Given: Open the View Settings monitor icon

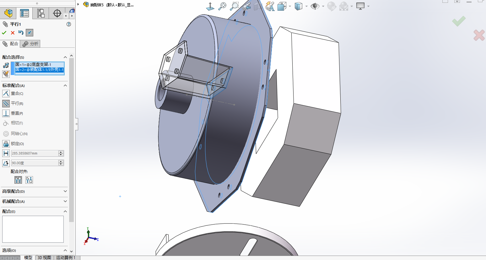Looking at the screenshot, I should point(360,6).
